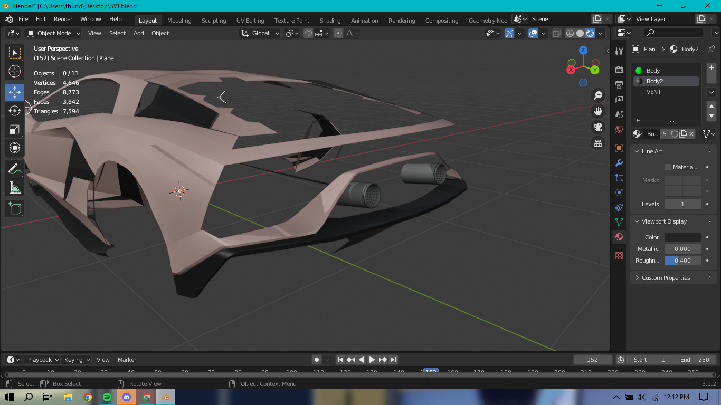Viewport: 721px width, 405px height.
Task: Select the Move tool in toolbar
Action: [15, 92]
